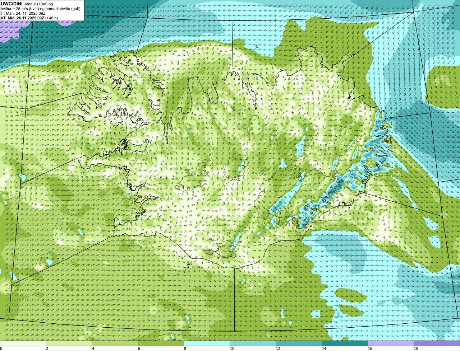Choose the dark teal 14–16 m/s legend swatch
This screenshot has width=460, height=351.
point(345,343)
